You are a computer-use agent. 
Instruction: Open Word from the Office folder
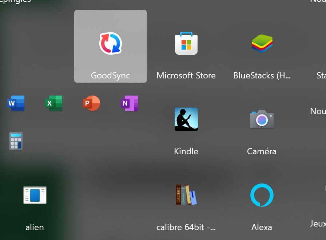coord(16,103)
